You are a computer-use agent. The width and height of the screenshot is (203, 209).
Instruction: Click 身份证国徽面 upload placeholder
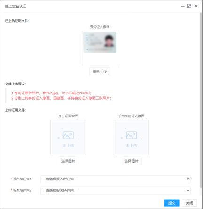point(68,138)
